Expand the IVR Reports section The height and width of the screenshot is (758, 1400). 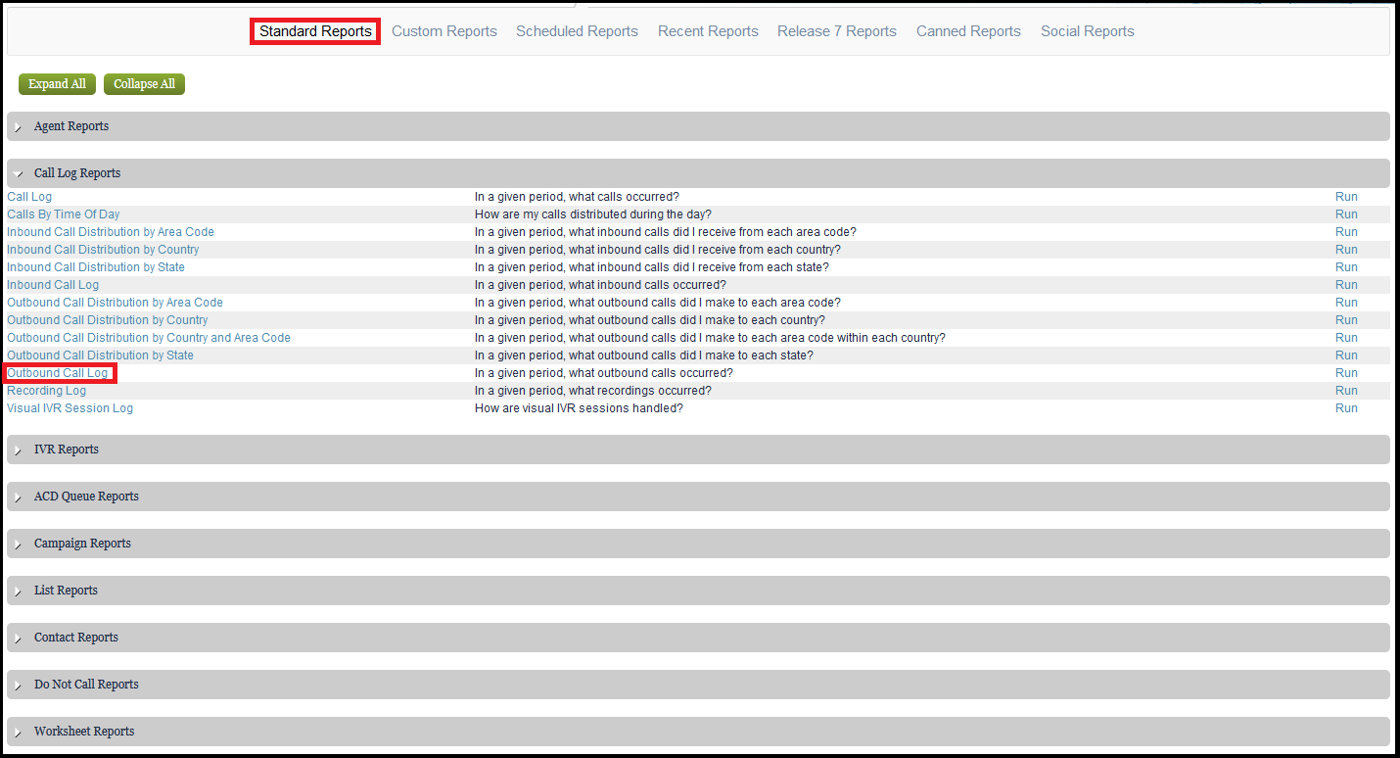pos(698,450)
